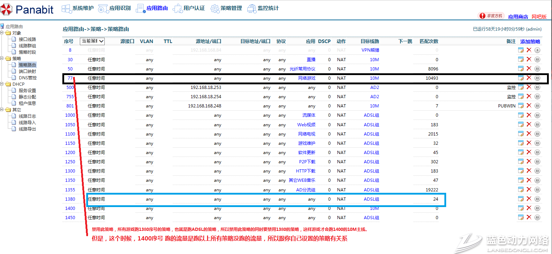Viewport: 552px width, 254px height.
Task: Click the edit icon for policy 77
Action: pyautogui.click(x=521, y=78)
